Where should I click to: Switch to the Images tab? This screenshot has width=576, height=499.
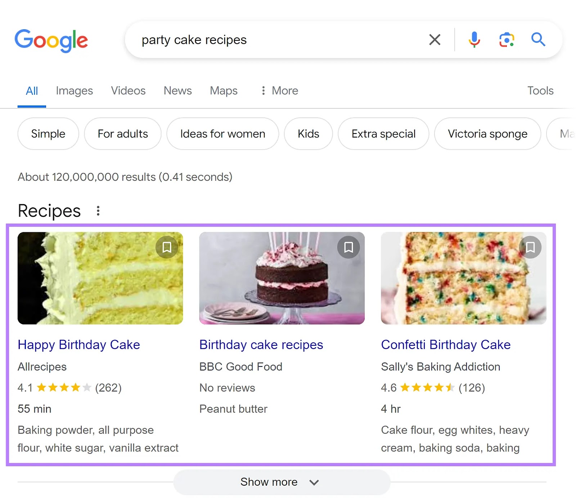pyautogui.click(x=74, y=91)
